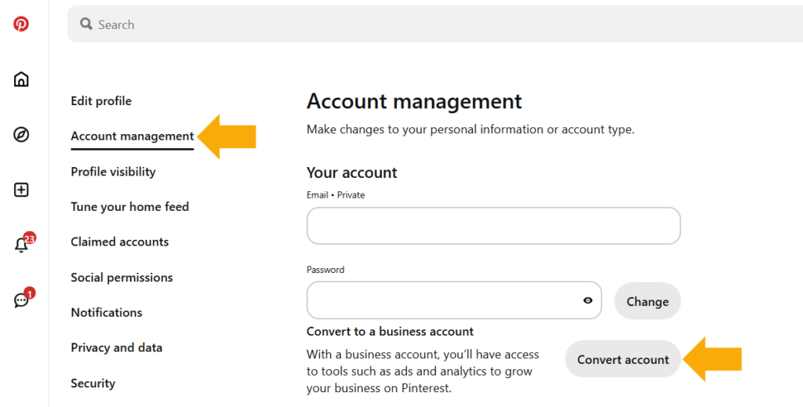Screen dimensions: 803x407
Task: Click the Account management page heading
Action: 414,101
